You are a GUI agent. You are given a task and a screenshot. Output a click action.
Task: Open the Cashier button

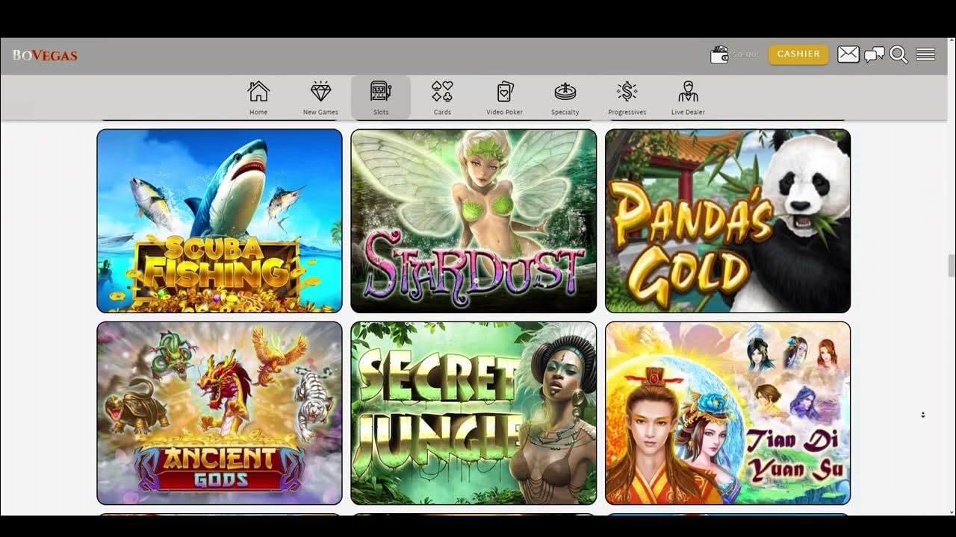pos(798,54)
